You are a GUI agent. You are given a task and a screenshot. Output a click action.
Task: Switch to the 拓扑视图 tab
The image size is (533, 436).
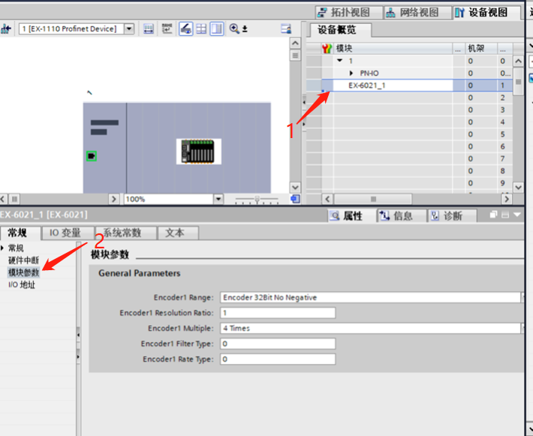pos(349,13)
